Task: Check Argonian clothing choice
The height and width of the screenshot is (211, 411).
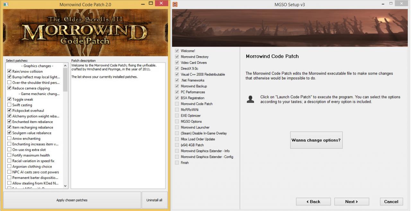Action: pos(9,166)
